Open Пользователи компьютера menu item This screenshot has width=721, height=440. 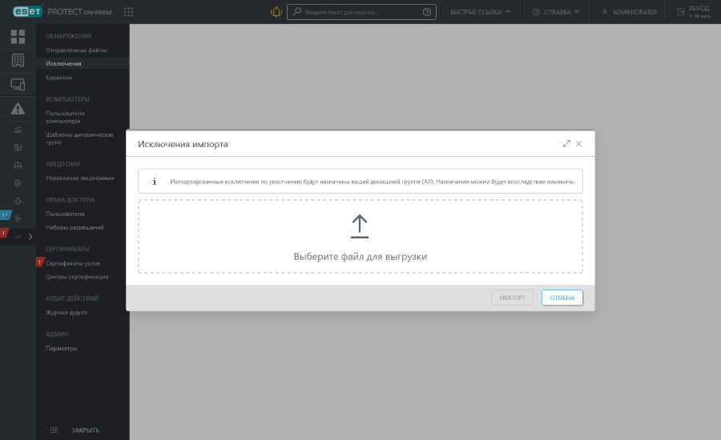point(65,117)
